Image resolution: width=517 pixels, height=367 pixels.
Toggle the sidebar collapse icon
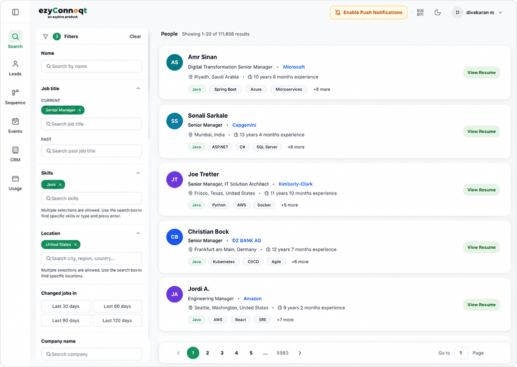[x=15, y=12]
